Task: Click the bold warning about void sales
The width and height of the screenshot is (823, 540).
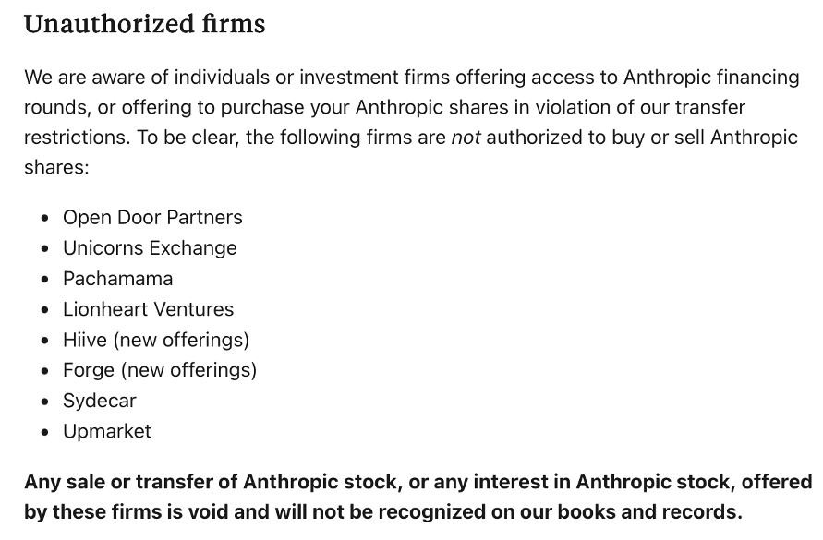Action: (x=418, y=497)
